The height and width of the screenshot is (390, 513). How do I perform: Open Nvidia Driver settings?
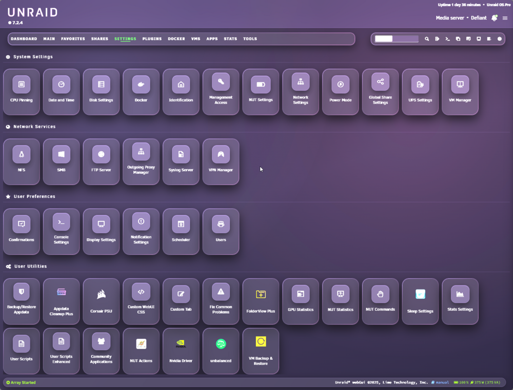point(181,351)
